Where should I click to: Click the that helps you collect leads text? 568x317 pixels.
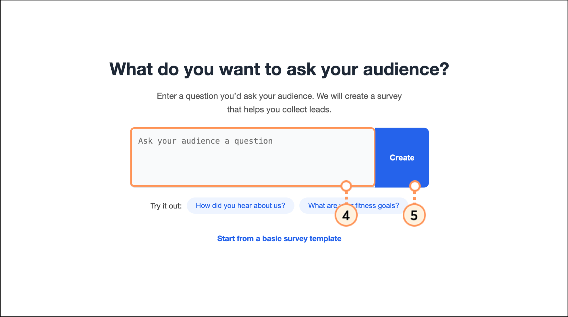click(x=279, y=110)
